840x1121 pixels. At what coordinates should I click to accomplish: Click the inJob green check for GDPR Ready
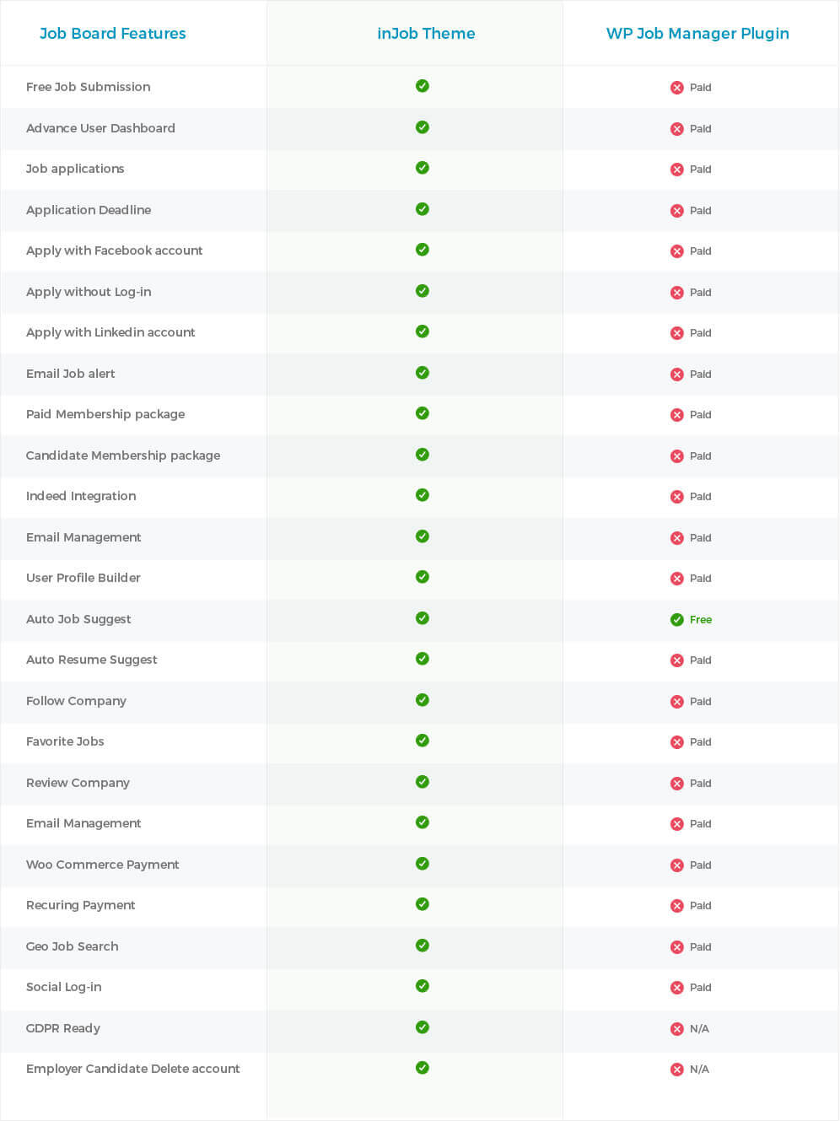pos(423,1027)
